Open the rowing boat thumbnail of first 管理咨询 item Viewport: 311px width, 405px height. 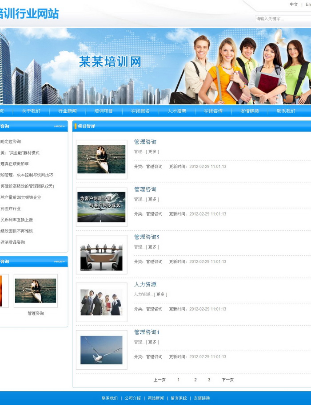click(102, 159)
